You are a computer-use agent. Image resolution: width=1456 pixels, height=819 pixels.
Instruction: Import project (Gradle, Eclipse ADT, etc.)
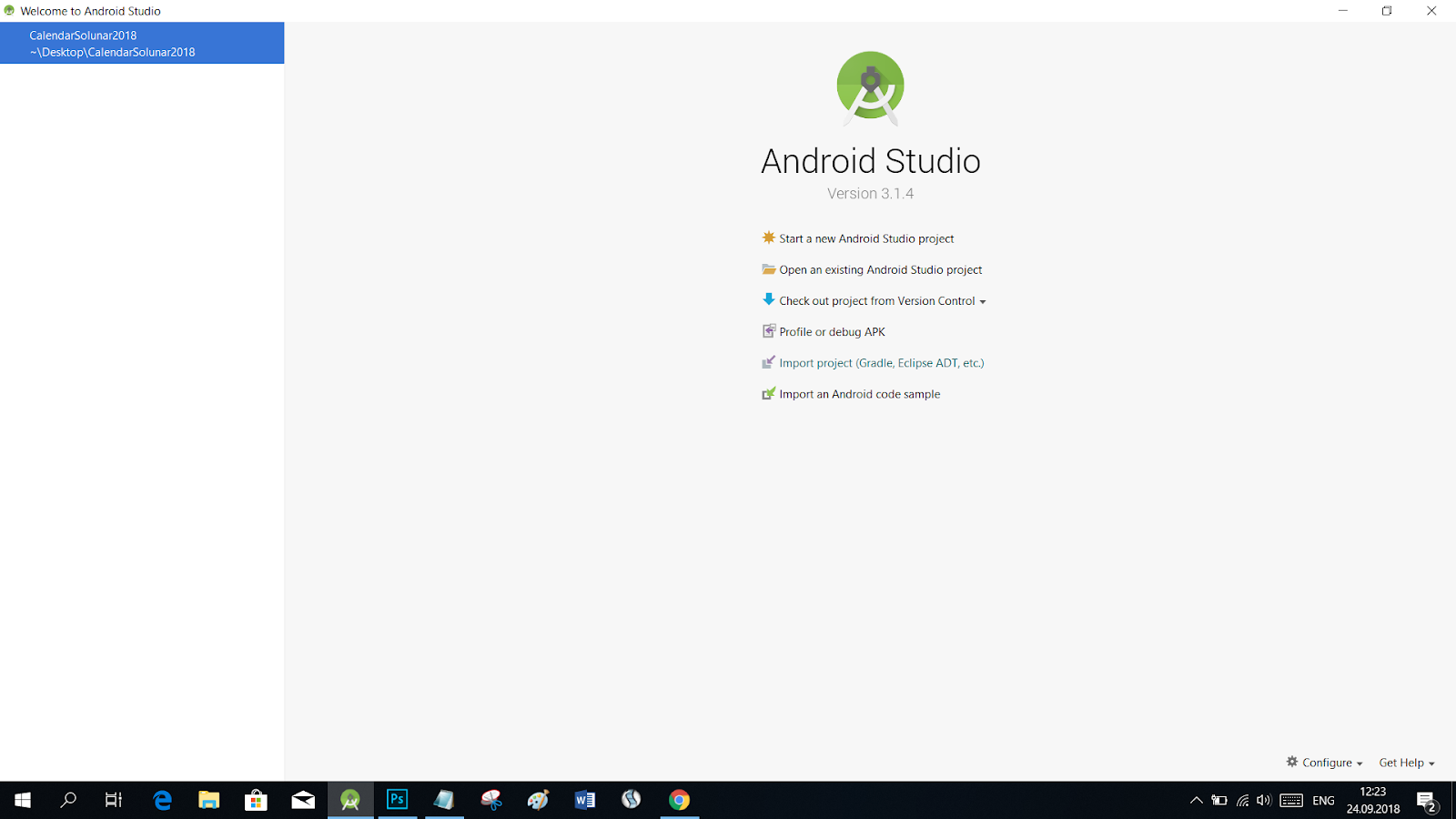click(882, 362)
